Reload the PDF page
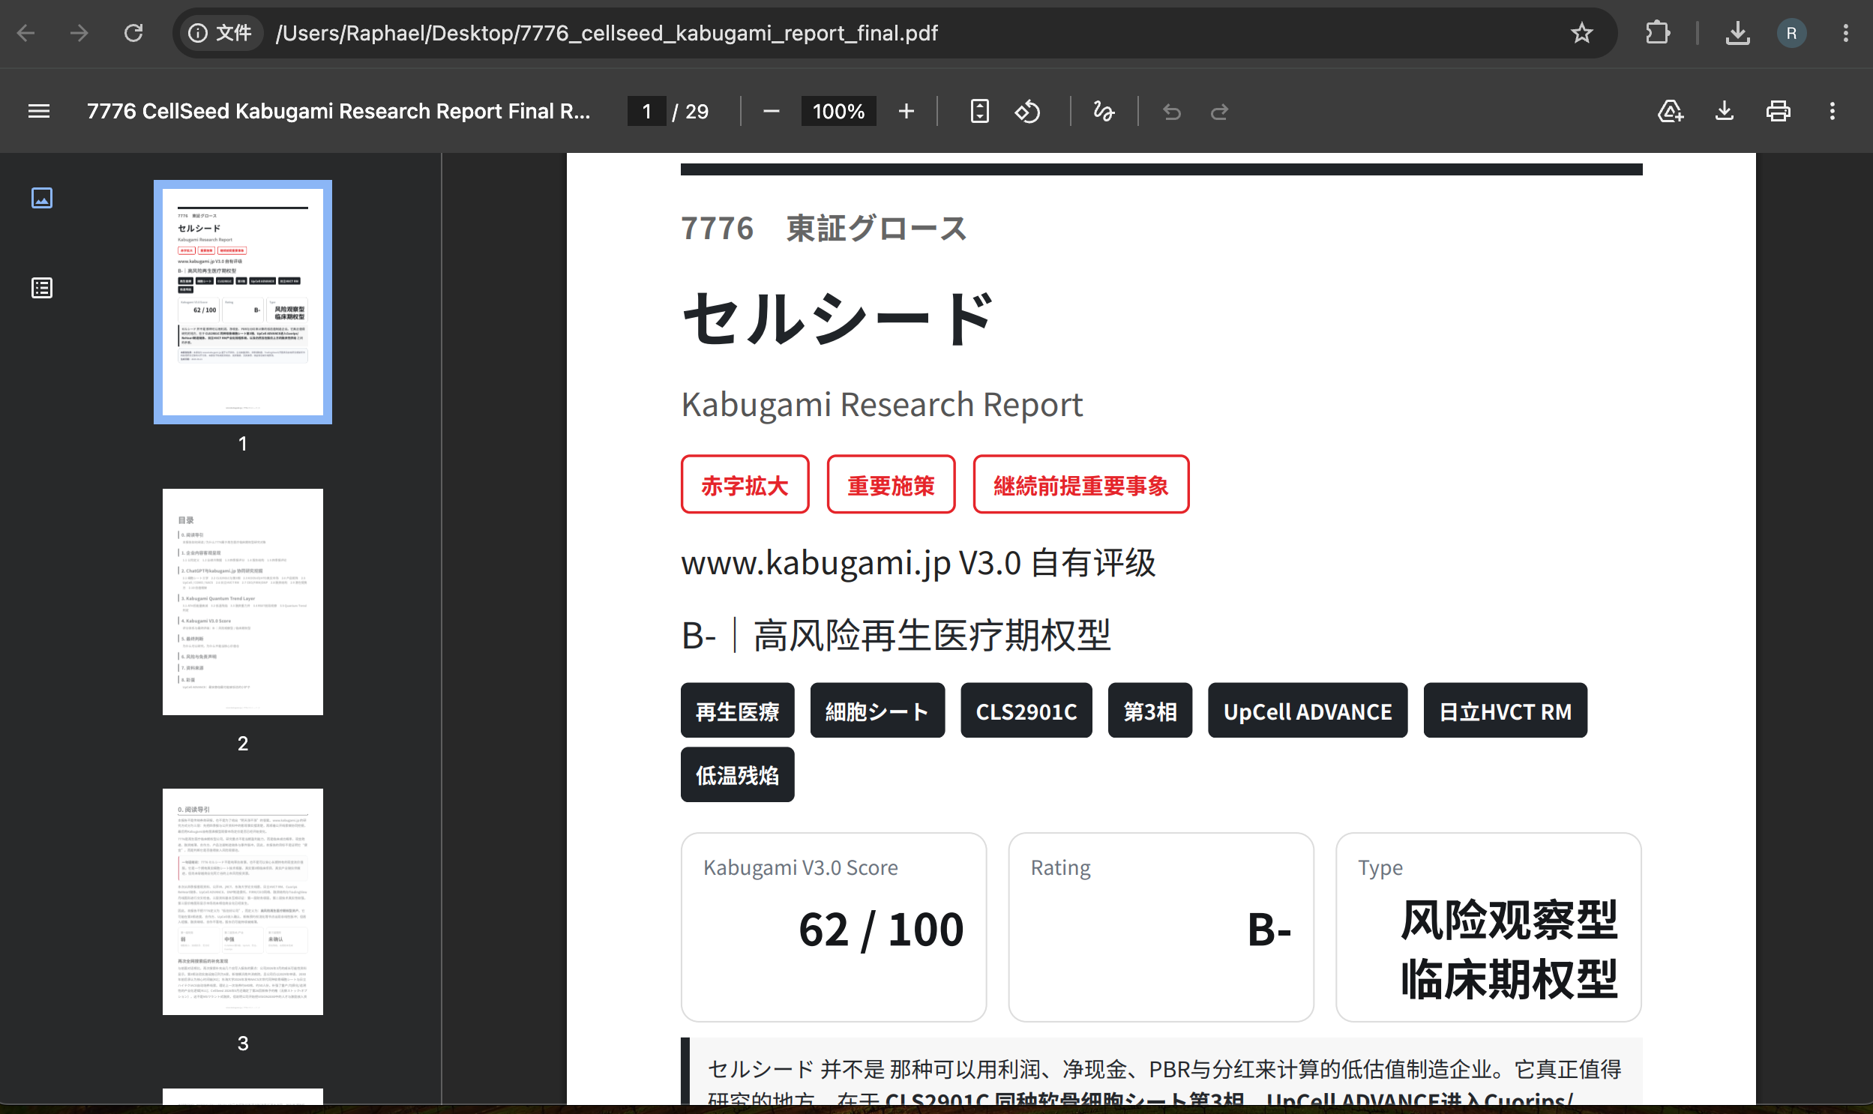 [133, 33]
